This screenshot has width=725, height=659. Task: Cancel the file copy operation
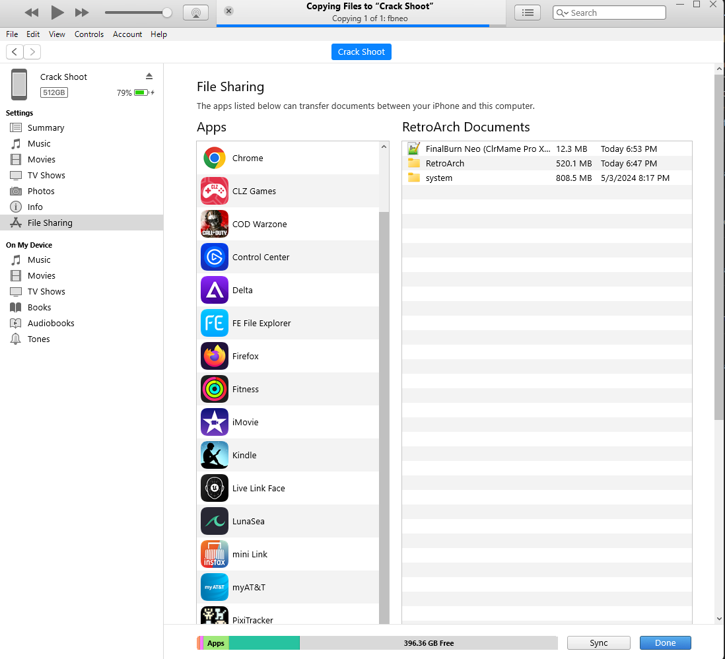pos(229,11)
